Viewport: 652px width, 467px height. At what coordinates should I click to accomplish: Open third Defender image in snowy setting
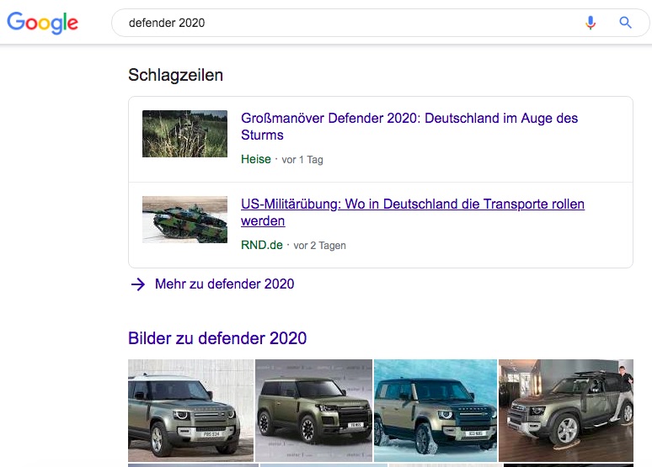click(x=436, y=411)
